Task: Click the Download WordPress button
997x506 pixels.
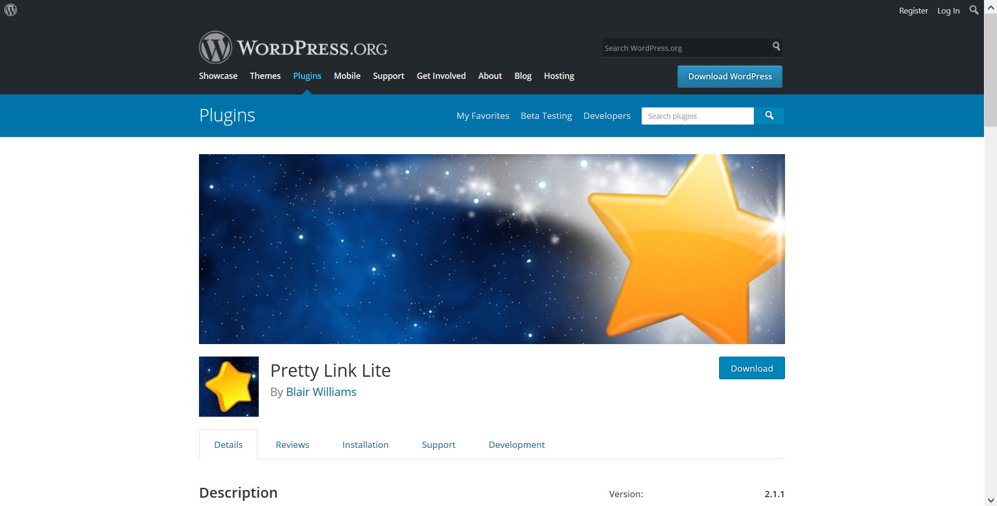Action: pyautogui.click(x=730, y=76)
